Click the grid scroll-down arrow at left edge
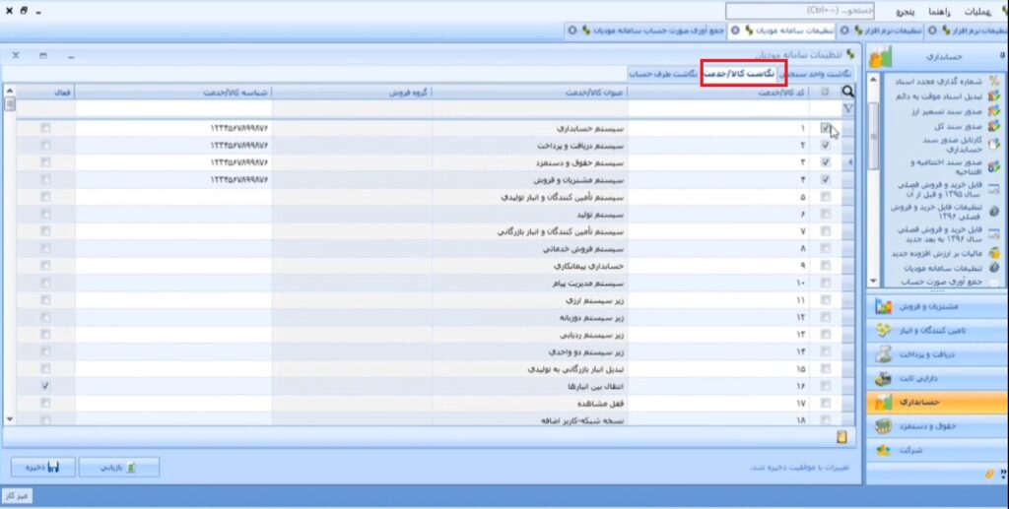The image size is (1009, 509). pyautogui.click(x=9, y=419)
